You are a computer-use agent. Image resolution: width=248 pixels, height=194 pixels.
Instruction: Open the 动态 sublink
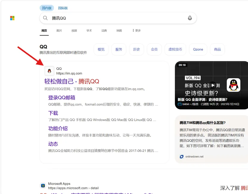pyautogui.click(x=53, y=144)
